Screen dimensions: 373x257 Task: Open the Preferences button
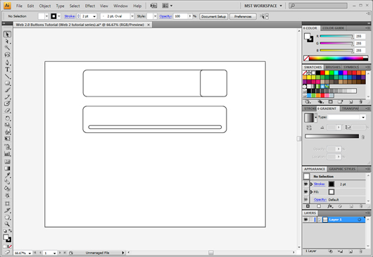click(x=243, y=16)
